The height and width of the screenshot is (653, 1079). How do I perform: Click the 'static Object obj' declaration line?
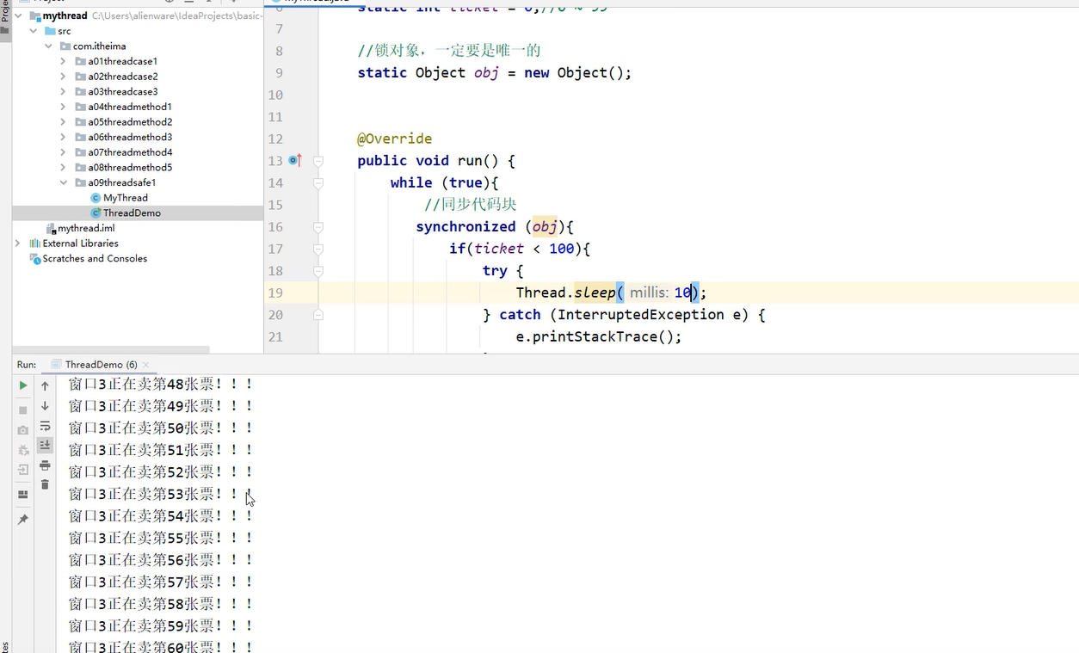click(x=495, y=73)
